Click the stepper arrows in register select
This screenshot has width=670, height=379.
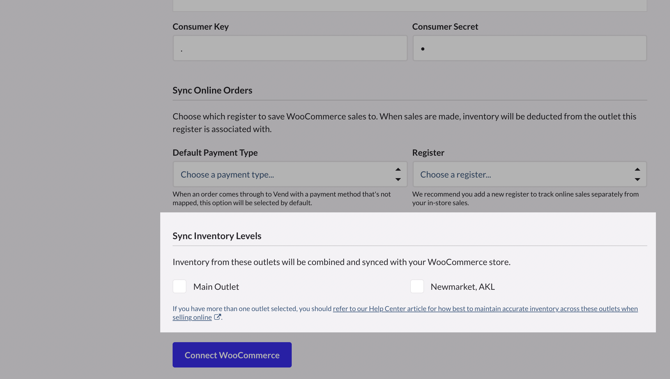pyautogui.click(x=637, y=174)
